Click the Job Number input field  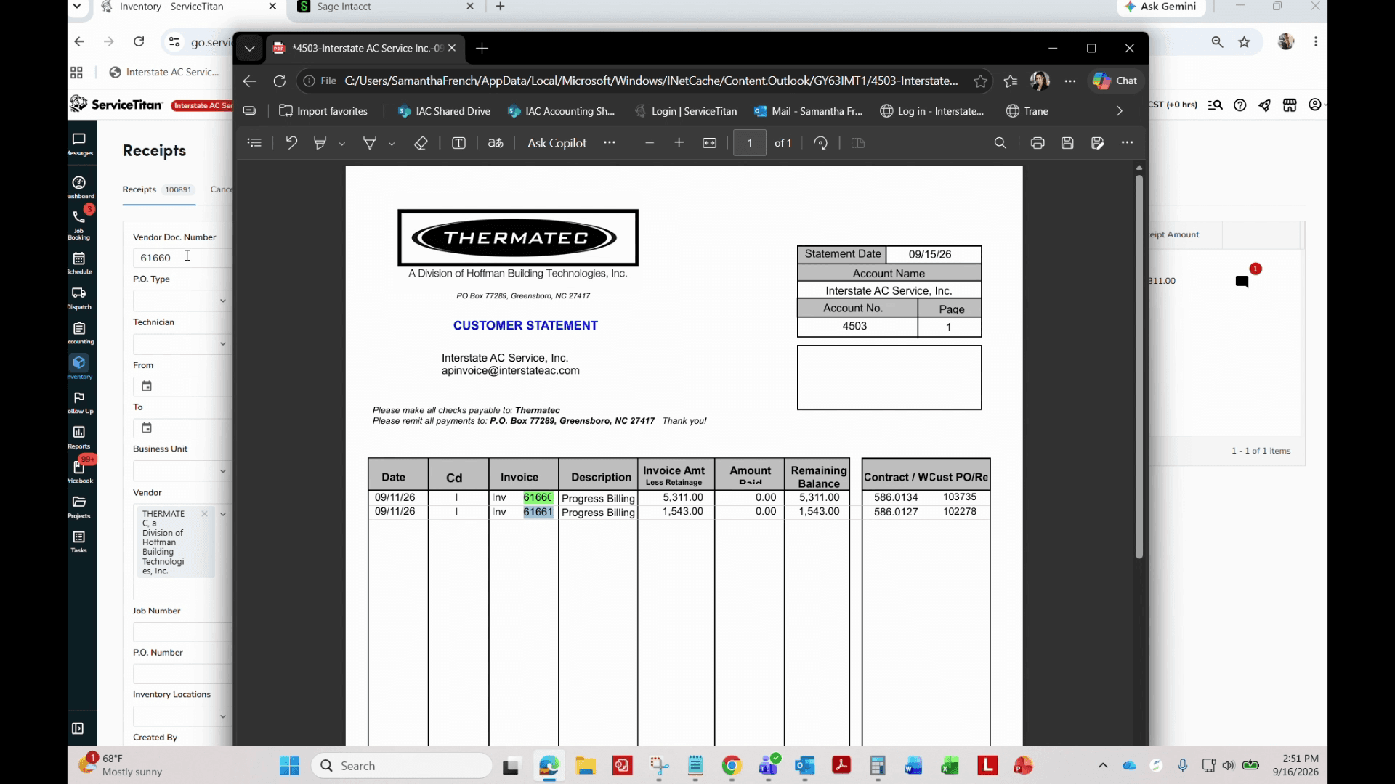tap(182, 632)
